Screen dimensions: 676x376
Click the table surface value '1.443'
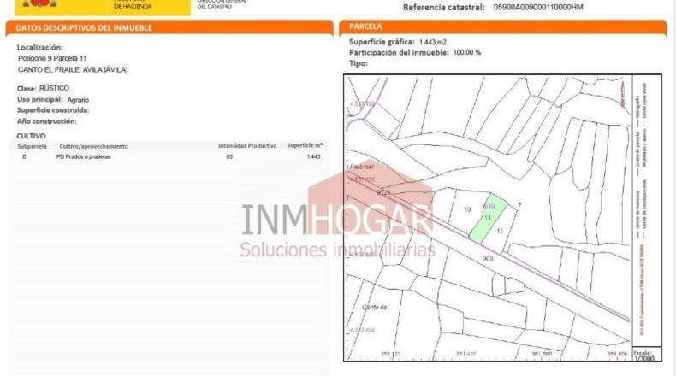point(313,156)
